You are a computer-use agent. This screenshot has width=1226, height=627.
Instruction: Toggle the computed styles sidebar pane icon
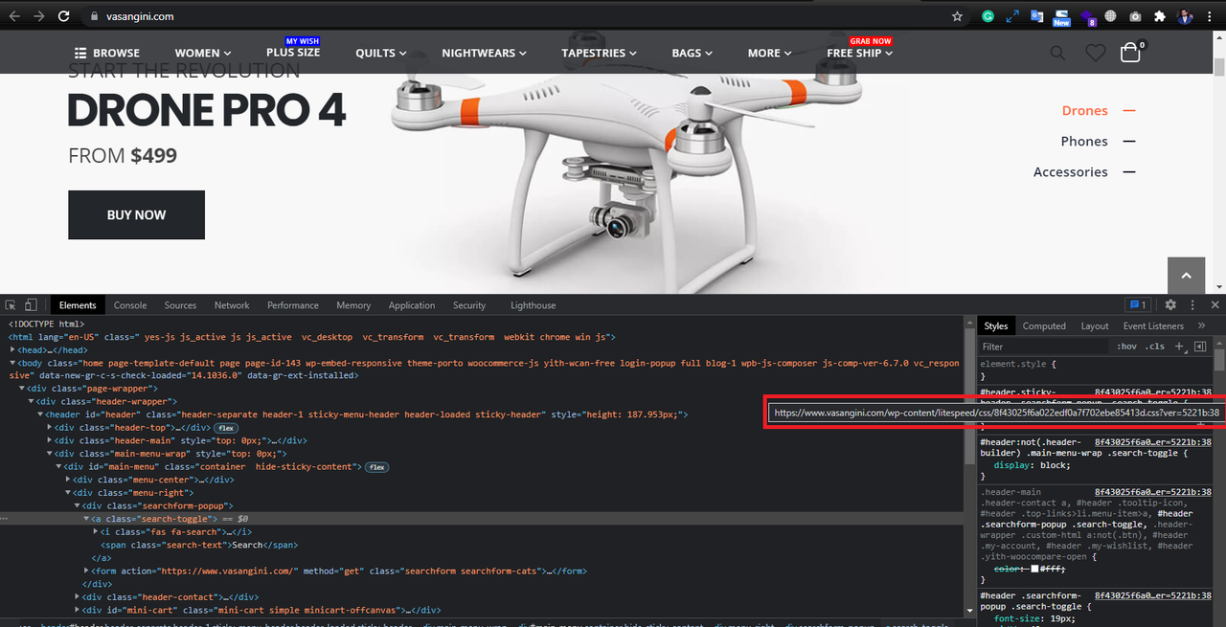coord(1200,347)
